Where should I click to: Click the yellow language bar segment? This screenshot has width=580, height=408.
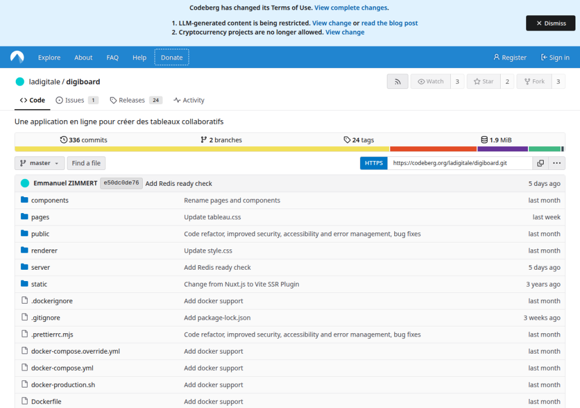tap(202, 149)
